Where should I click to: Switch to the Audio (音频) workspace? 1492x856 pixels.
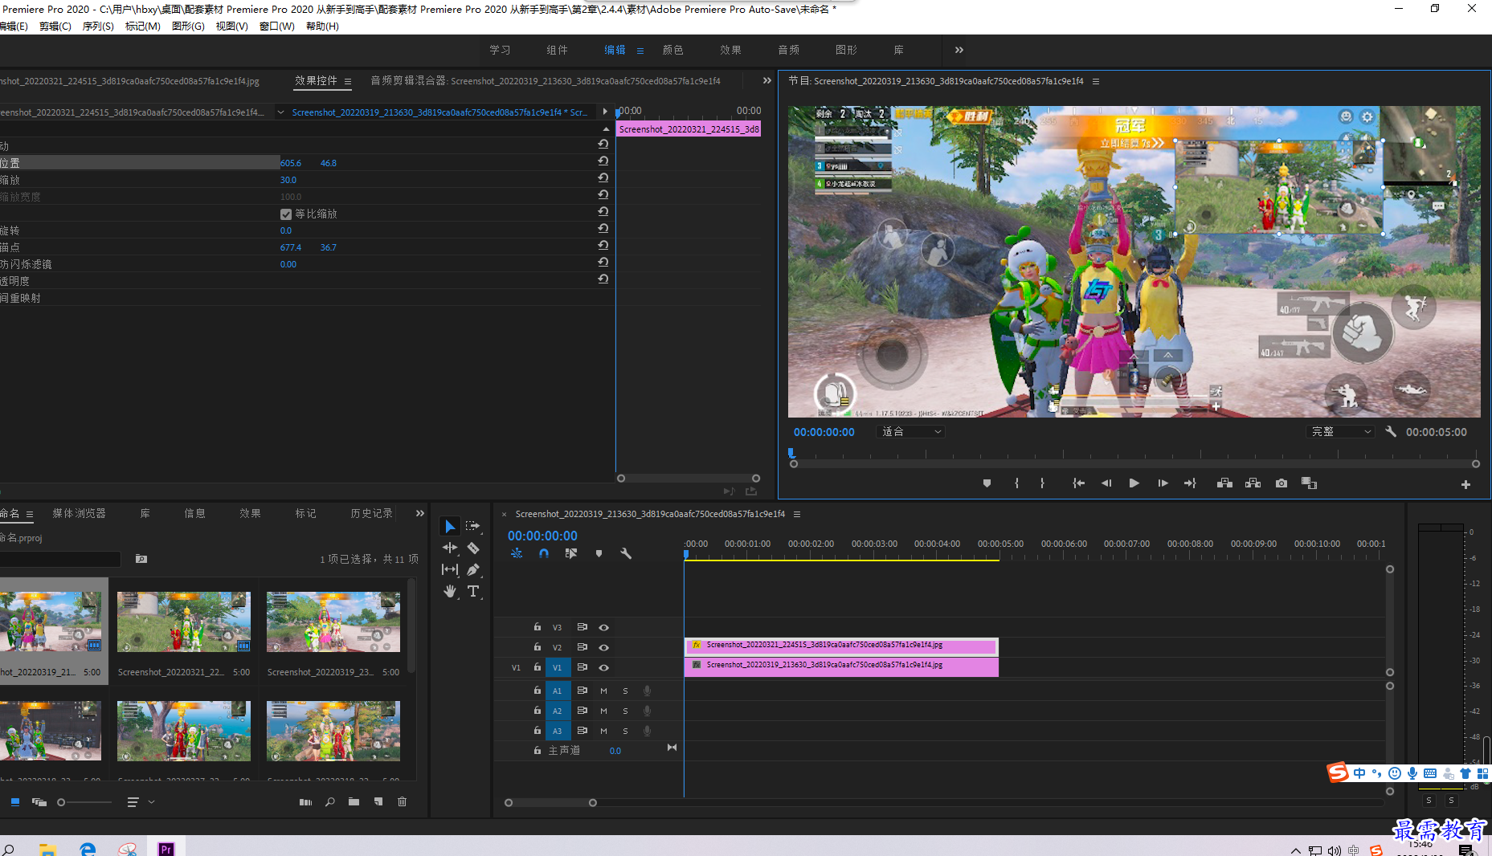point(788,50)
